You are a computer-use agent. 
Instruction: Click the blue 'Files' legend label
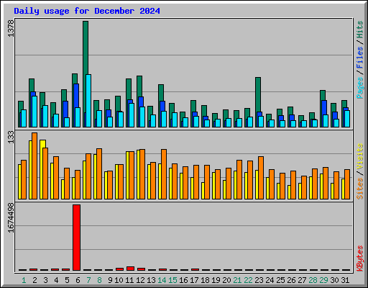[x=359, y=58]
